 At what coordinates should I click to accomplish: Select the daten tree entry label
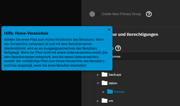(x=113, y=83)
